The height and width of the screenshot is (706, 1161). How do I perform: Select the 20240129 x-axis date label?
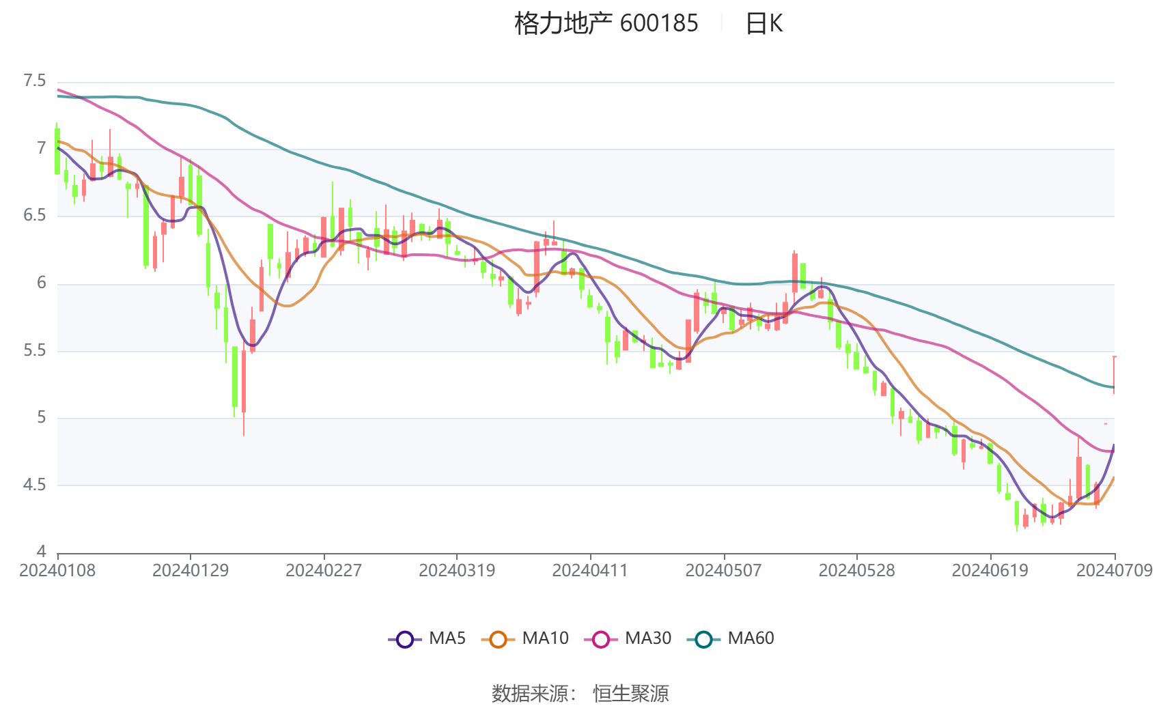191,570
